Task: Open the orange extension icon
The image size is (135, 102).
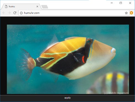Action: click(131, 13)
